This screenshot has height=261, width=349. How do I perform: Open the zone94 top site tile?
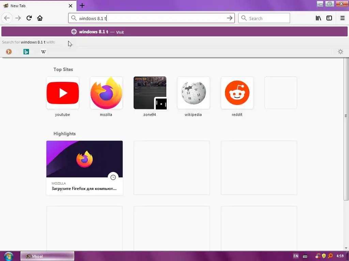click(150, 93)
